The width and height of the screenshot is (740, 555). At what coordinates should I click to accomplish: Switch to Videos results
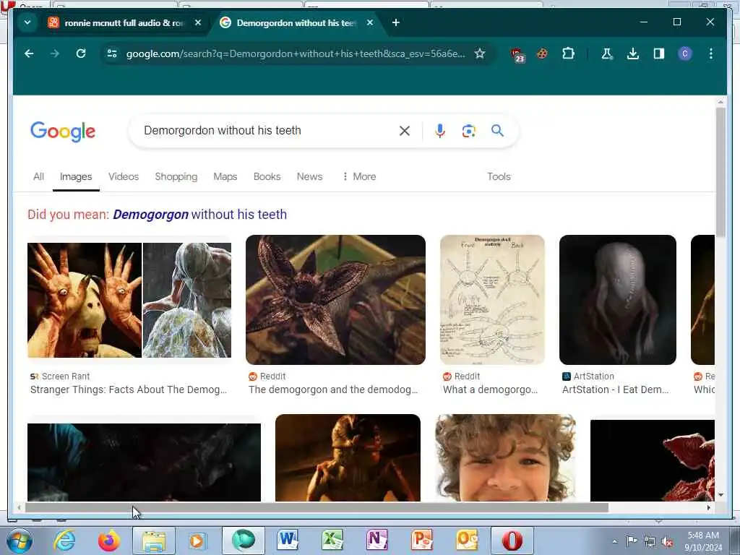(124, 176)
